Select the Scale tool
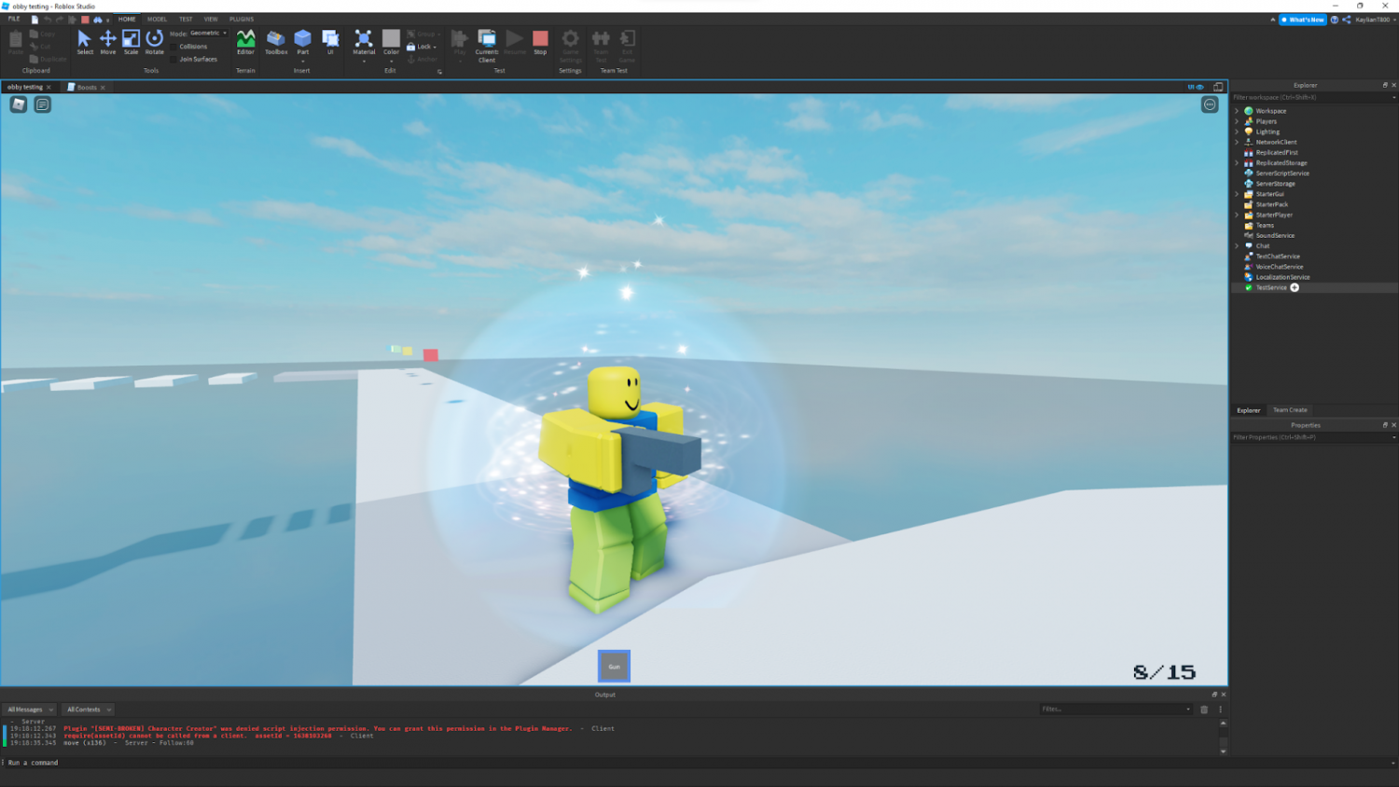 [x=132, y=41]
